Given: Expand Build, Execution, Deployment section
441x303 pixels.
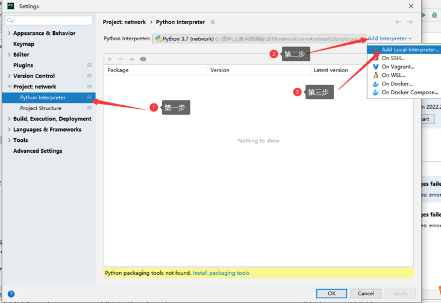Looking at the screenshot, I should (9, 118).
